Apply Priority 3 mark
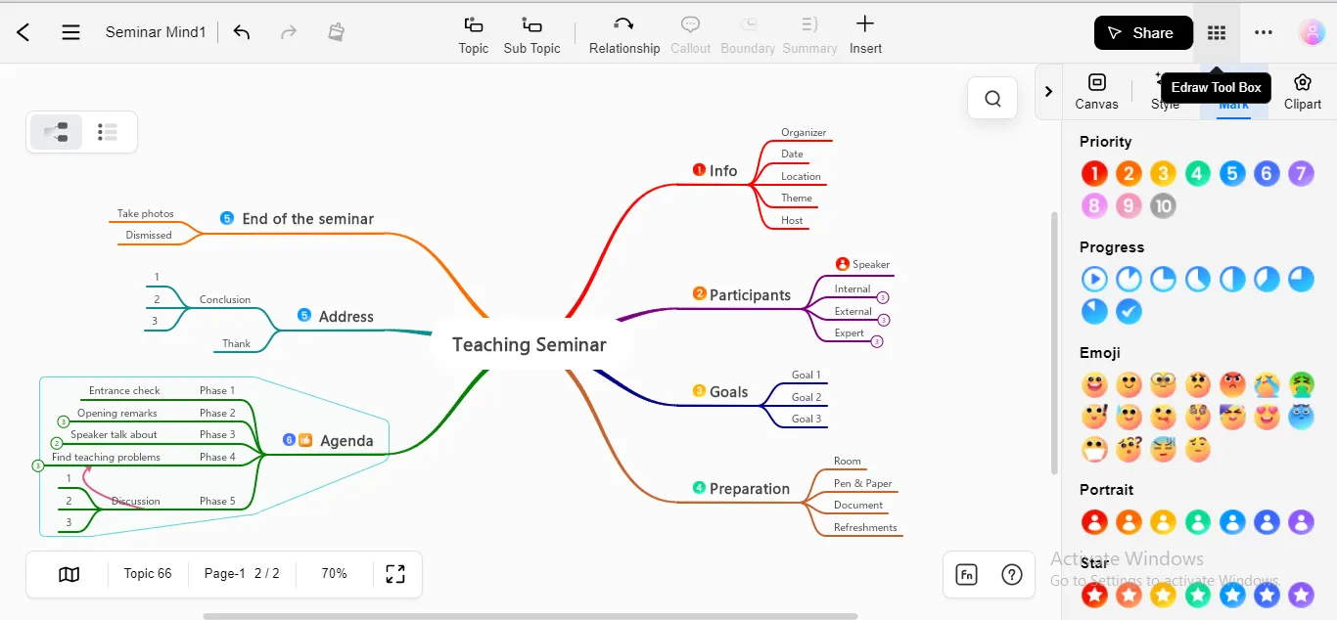 (1163, 174)
